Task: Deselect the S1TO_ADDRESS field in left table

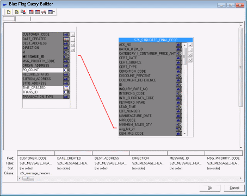Action: click(x=46, y=83)
